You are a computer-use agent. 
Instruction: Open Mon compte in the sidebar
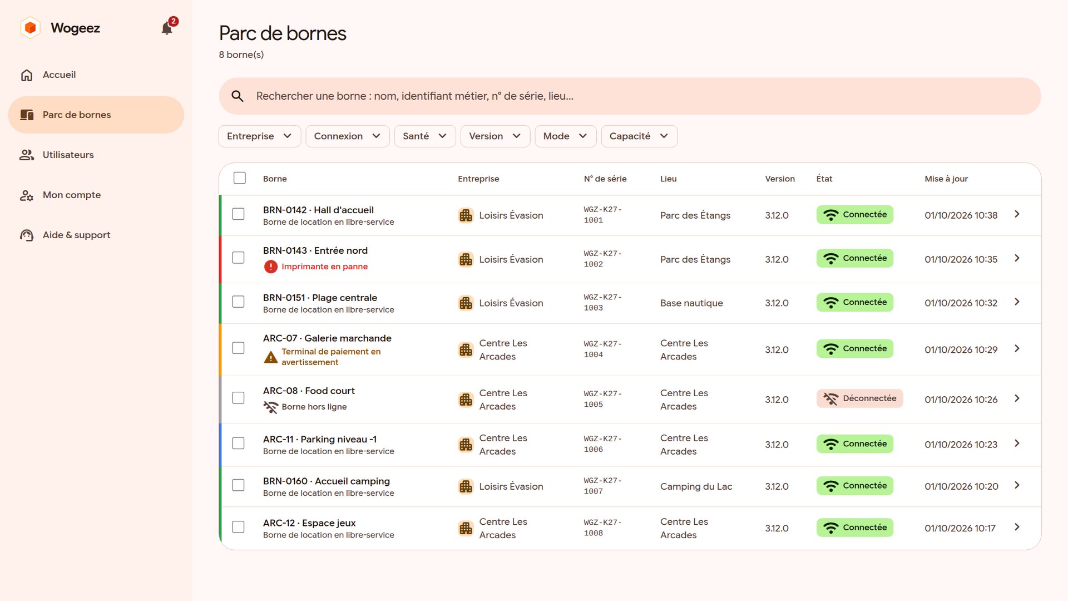96,195
